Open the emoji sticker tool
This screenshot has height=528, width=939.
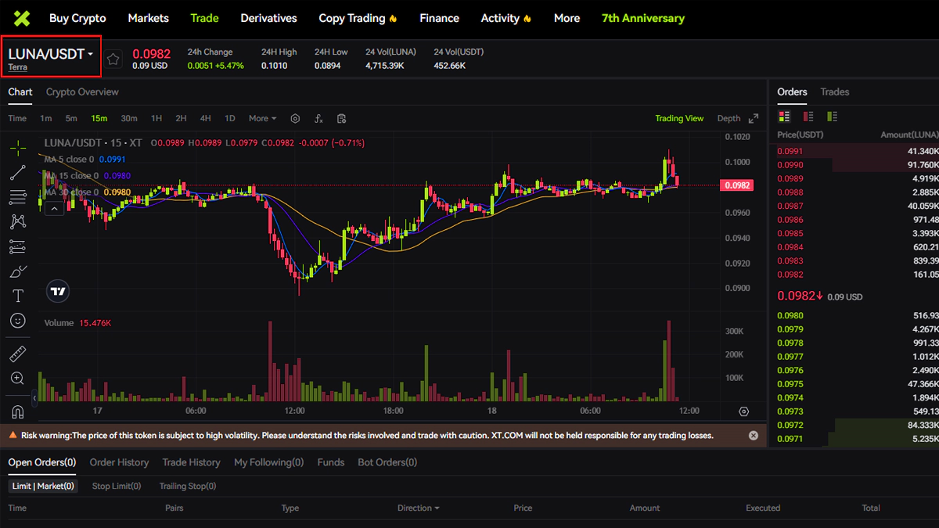tap(17, 321)
